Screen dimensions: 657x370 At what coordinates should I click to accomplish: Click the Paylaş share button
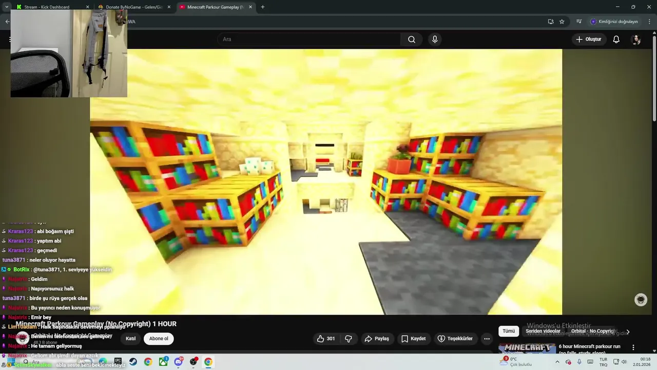coord(377,339)
